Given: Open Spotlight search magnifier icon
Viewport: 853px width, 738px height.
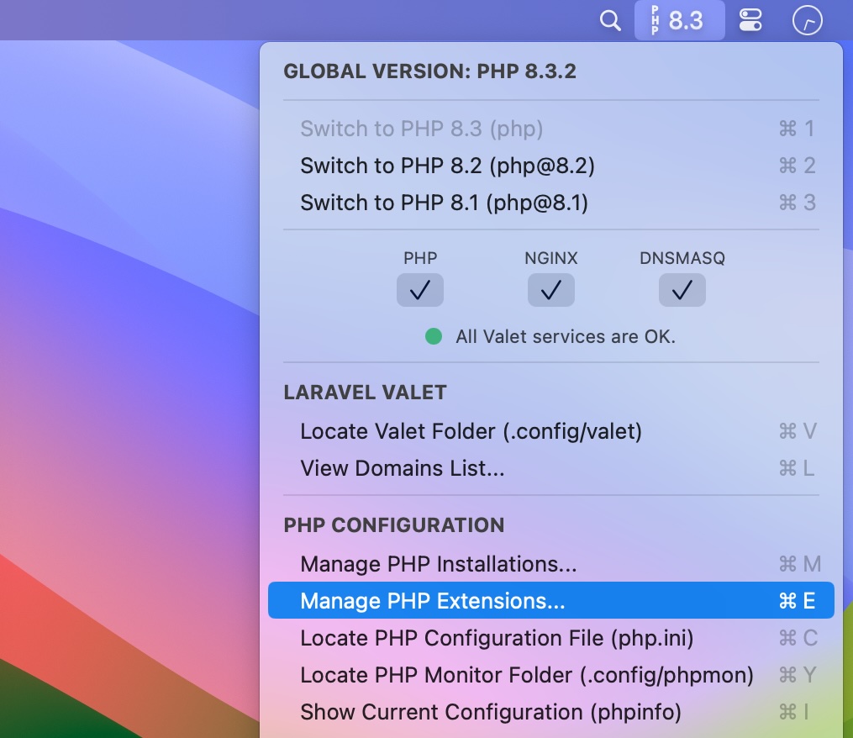Looking at the screenshot, I should point(610,21).
